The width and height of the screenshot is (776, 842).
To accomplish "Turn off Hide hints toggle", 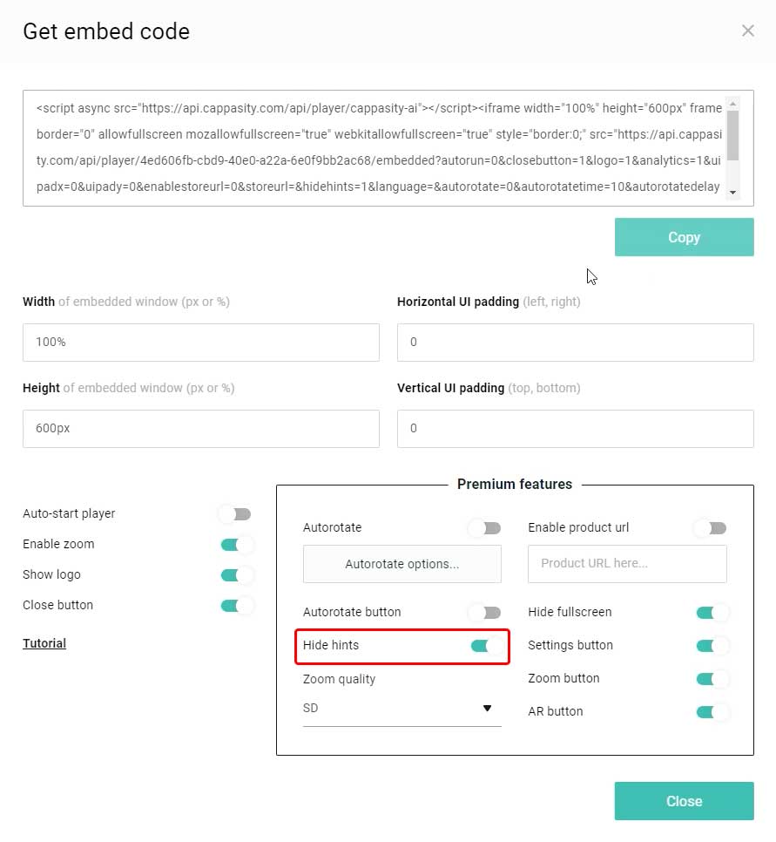I will pyautogui.click(x=486, y=646).
